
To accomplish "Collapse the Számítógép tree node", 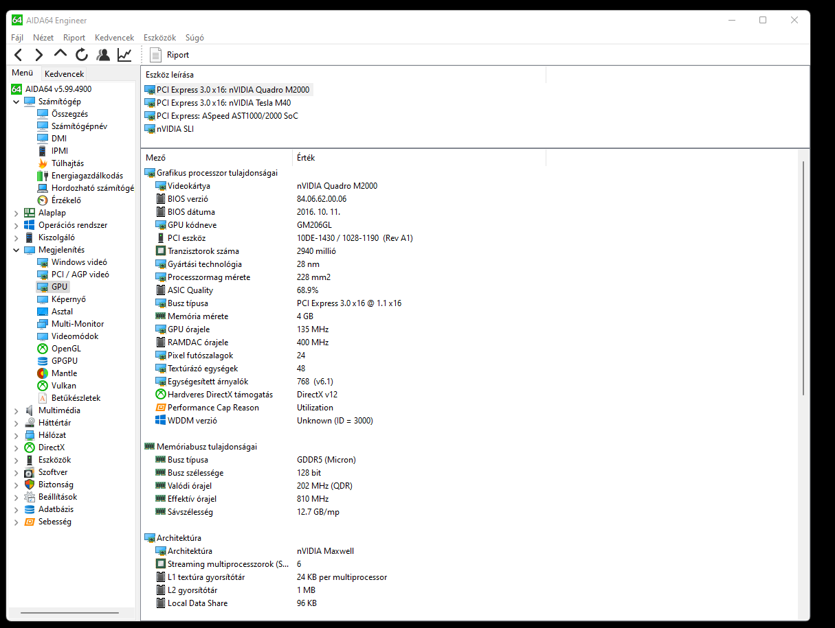I will point(16,102).
